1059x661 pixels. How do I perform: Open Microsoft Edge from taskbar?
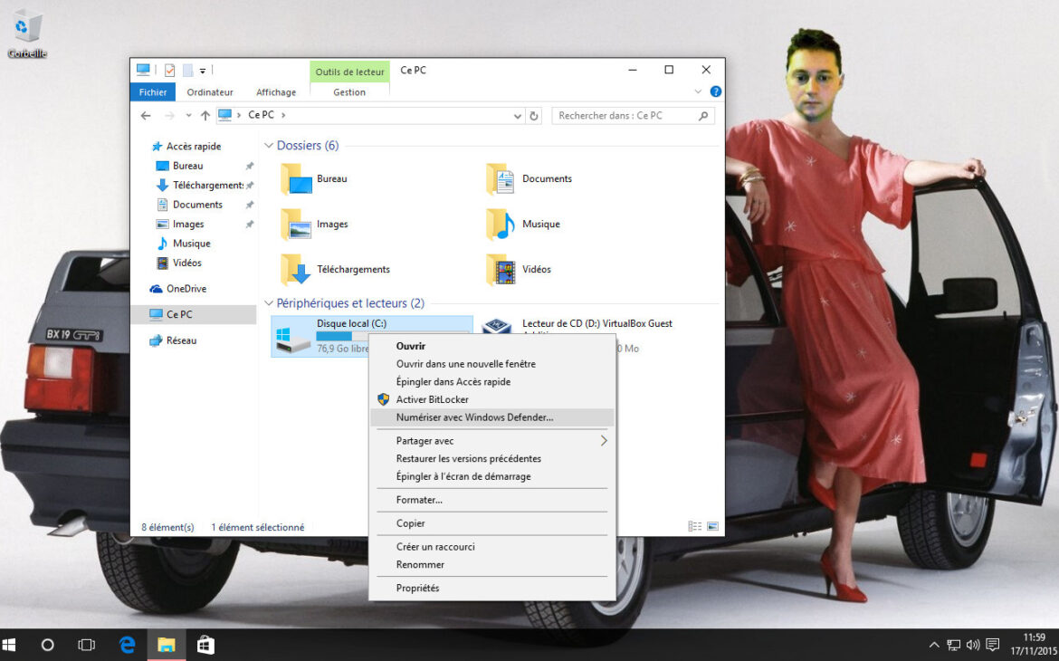128,645
